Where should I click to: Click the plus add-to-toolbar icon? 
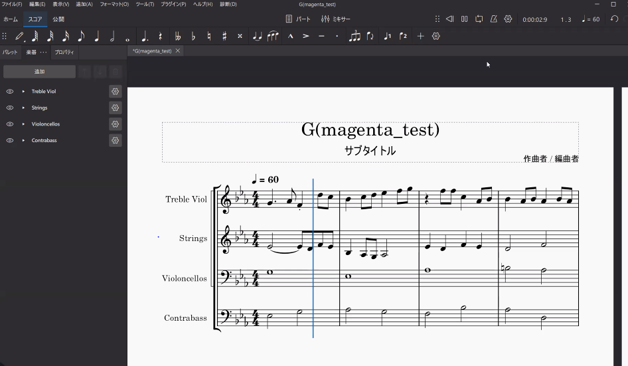[420, 37]
